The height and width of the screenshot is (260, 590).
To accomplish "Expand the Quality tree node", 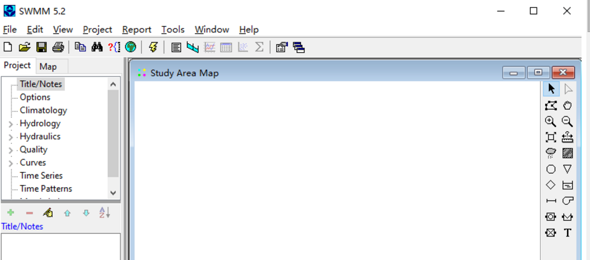I will tap(10, 150).
